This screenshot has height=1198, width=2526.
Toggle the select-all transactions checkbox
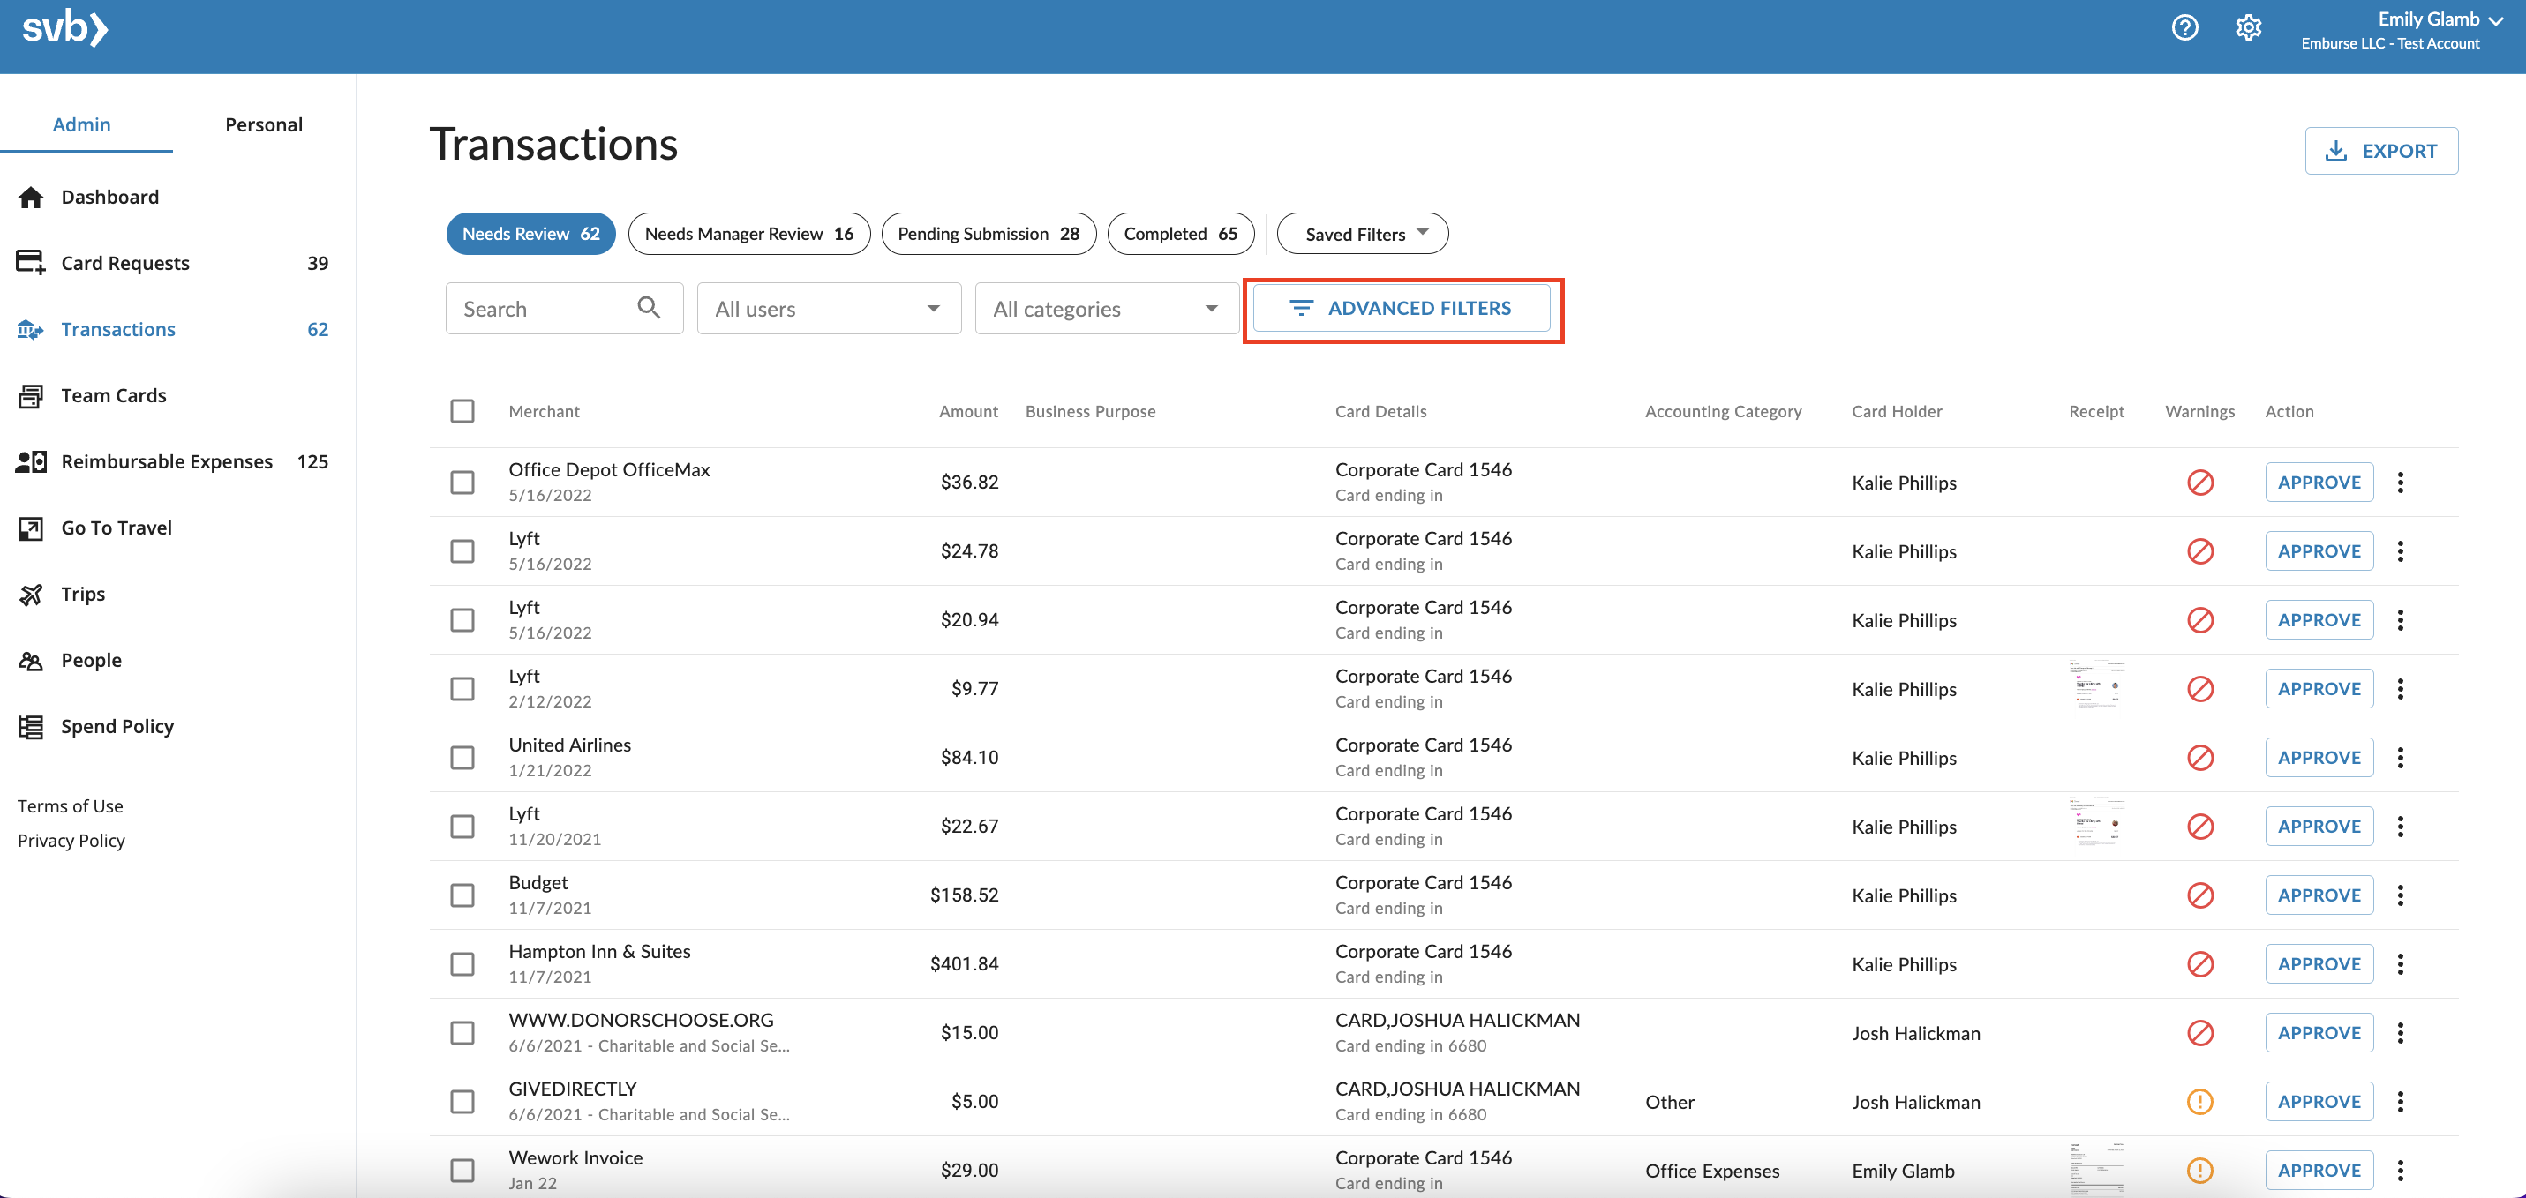coord(462,410)
